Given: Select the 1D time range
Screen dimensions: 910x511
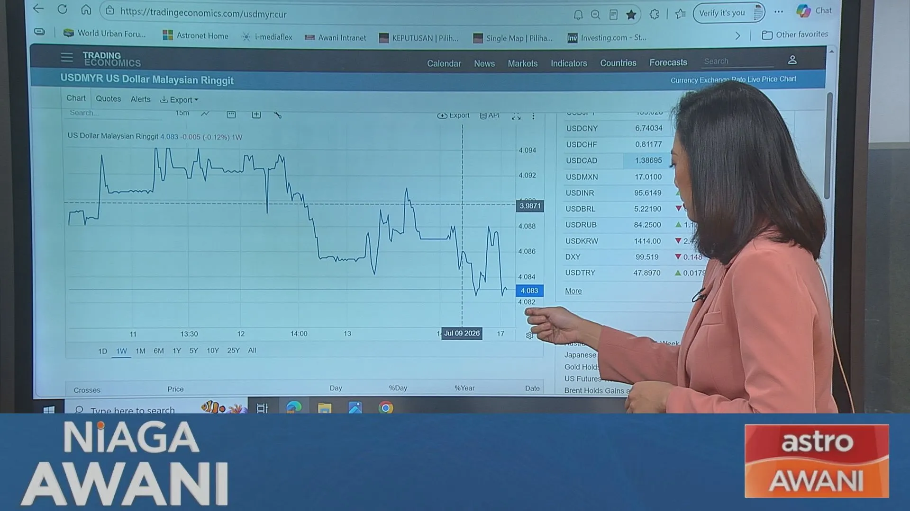Looking at the screenshot, I should point(102,351).
